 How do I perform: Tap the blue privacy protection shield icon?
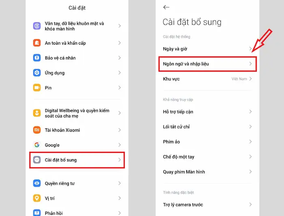point(37,58)
